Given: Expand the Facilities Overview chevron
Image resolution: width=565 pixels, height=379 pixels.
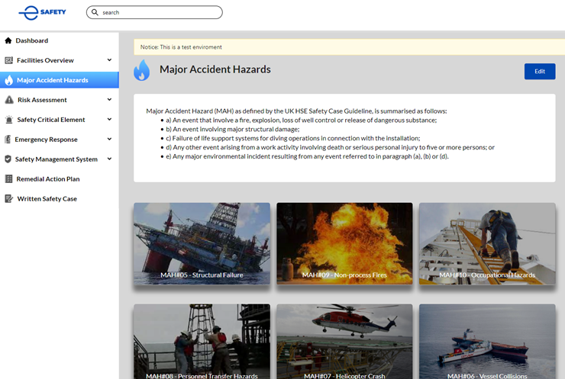Looking at the screenshot, I should click(x=109, y=60).
